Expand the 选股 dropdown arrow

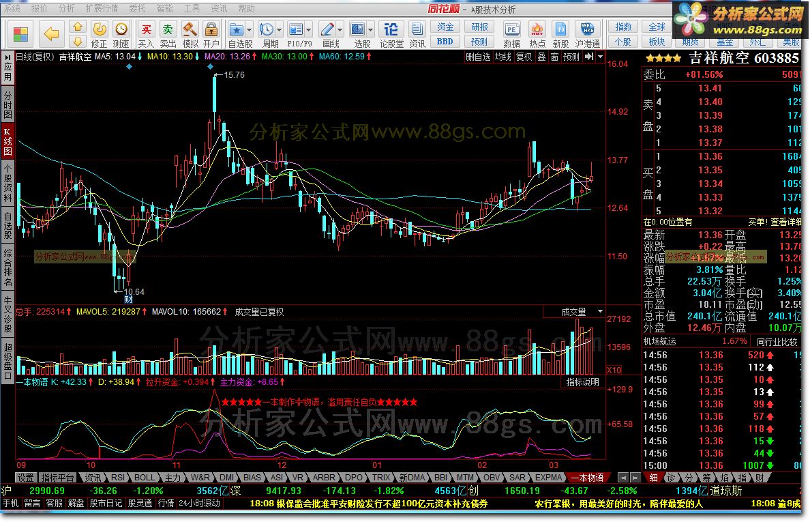370,29
